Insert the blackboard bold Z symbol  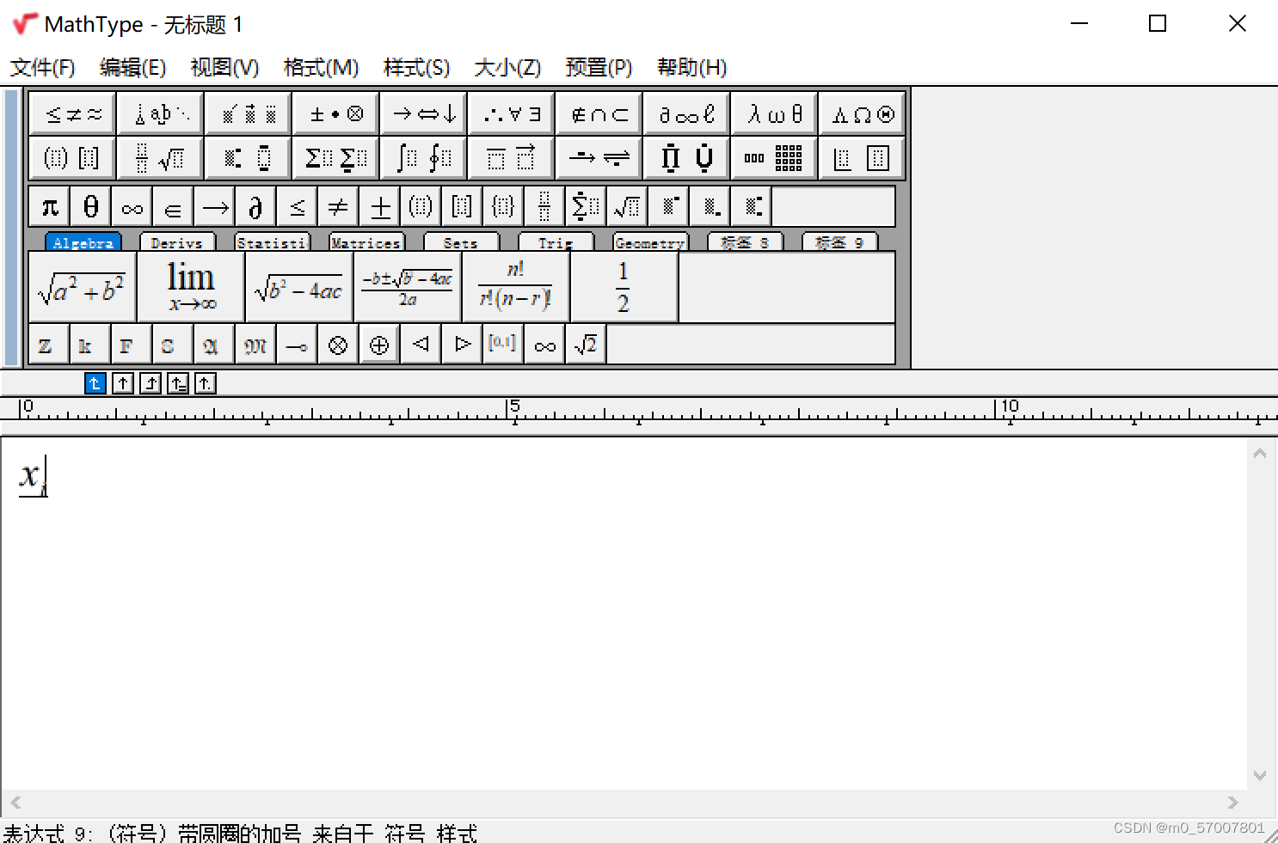pyautogui.click(x=49, y=345)
